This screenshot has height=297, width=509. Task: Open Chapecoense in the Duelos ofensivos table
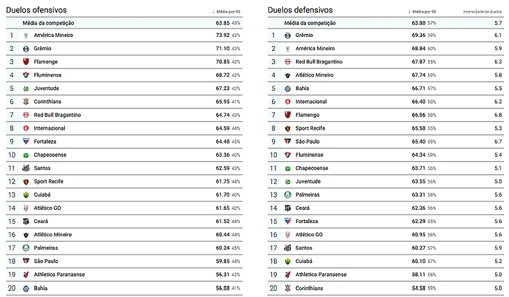coord(50,155)
